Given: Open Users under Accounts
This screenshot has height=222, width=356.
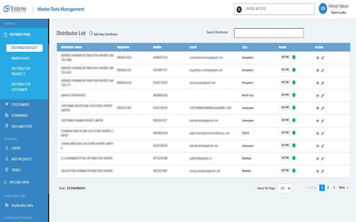Looking at the screenshot, I should tap(16, 148).
